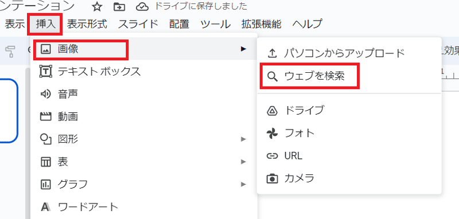
Task: Click the link icon beside URL
Action: point(272,156)
